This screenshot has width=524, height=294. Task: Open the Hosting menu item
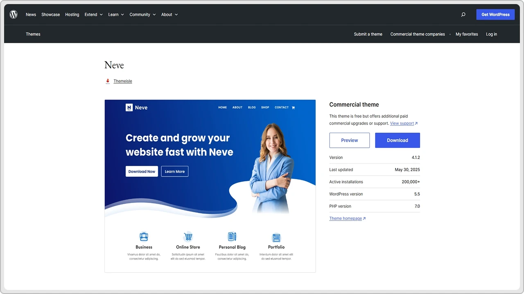click(72, 14)
